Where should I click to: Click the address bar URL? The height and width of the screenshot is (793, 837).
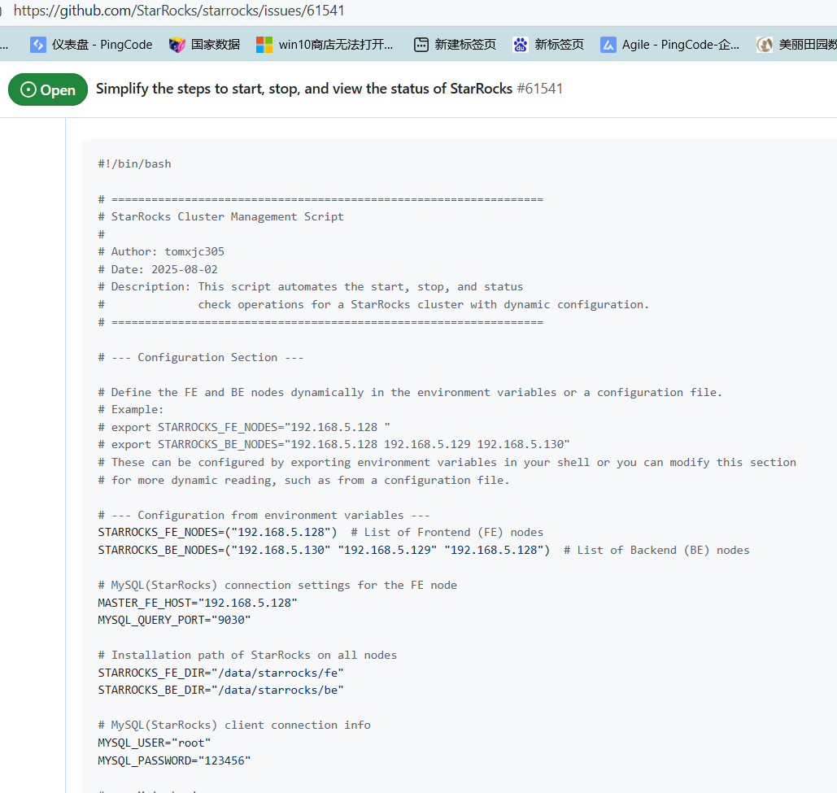click(x=179, y=11)
